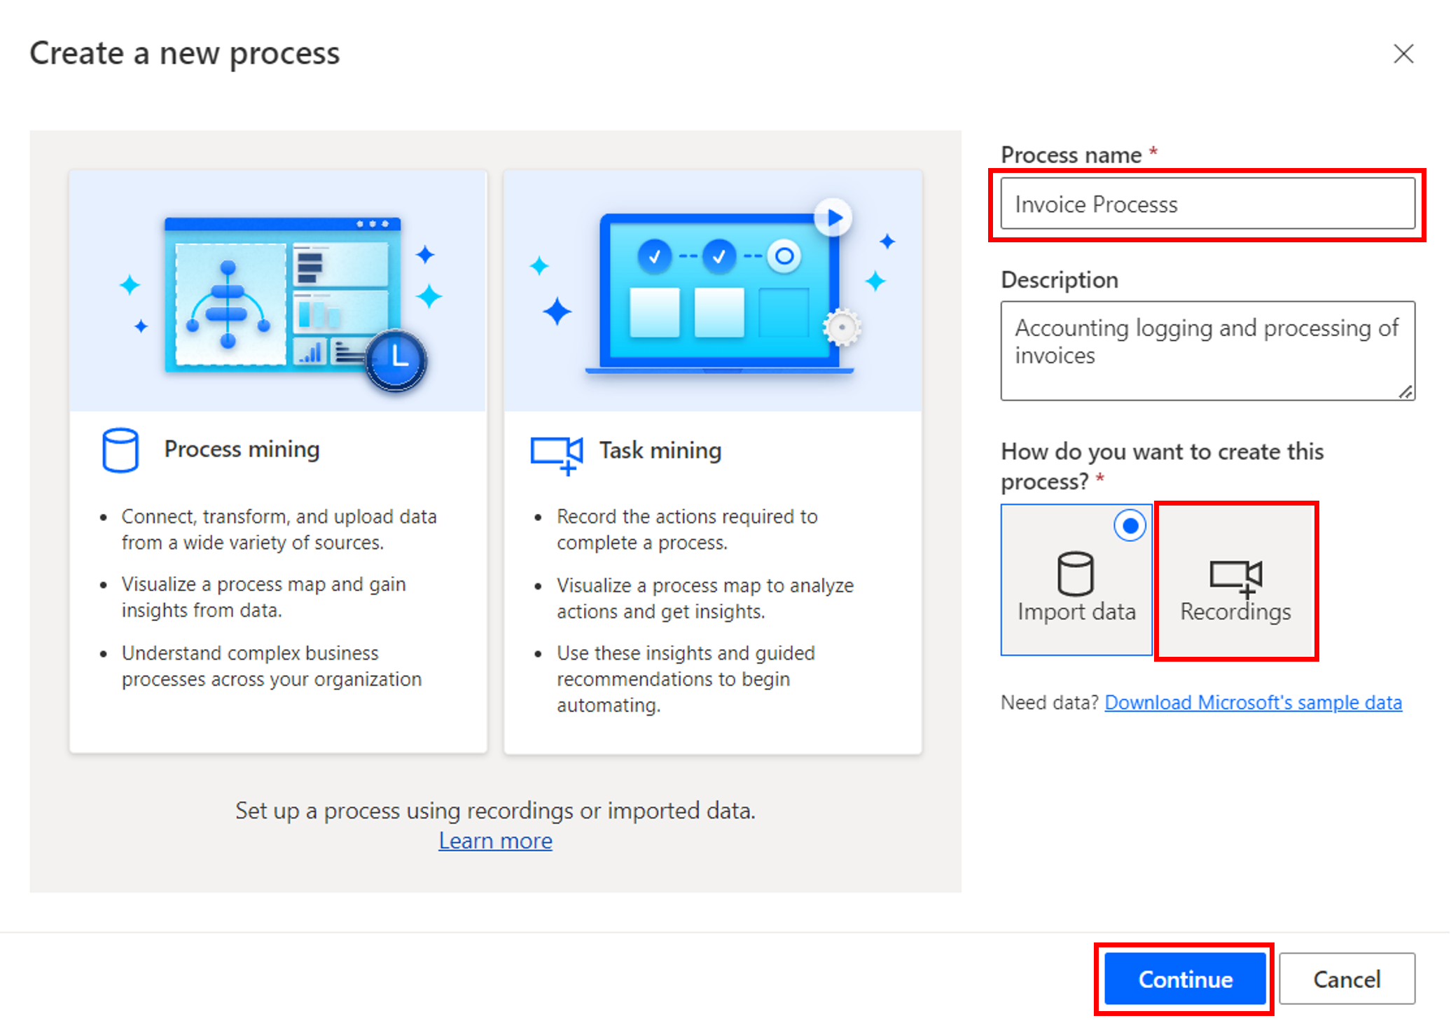Select the Task mining camera icon

(x=556, y=454)
